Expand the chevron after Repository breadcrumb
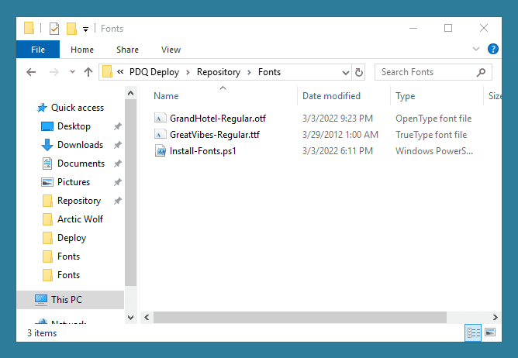The image size is (518, 358). (250, 72)
